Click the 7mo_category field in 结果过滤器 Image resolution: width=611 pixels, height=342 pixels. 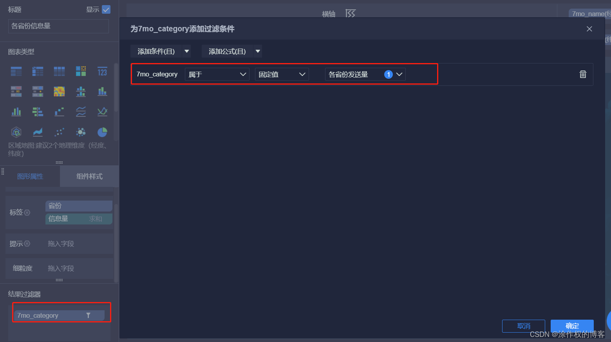pyautogui.click(x=59, y=315)
